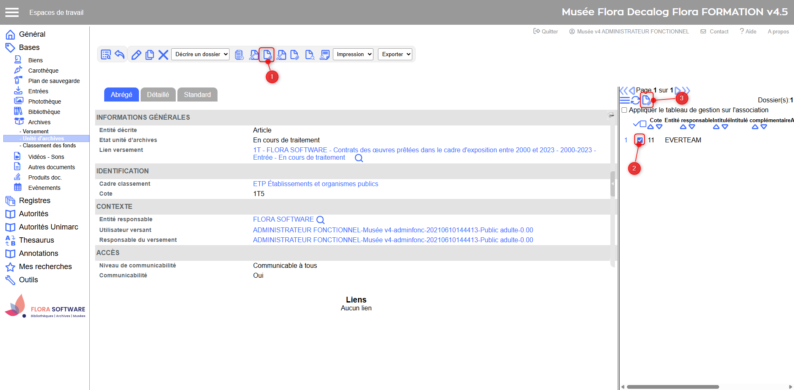
Task: Open 'ETP Établissements et organismes publics' link
Action: (x=316, y=184)
